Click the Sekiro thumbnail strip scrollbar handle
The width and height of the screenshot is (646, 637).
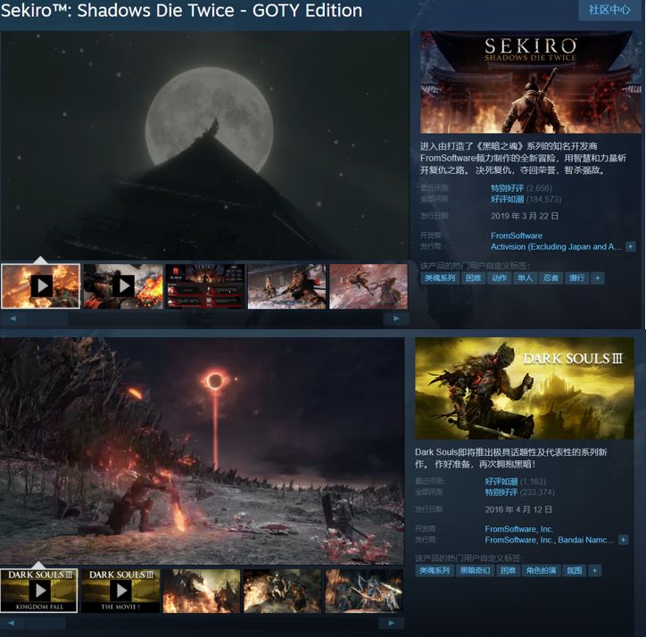pyautogui.click(x=47, y=318)
